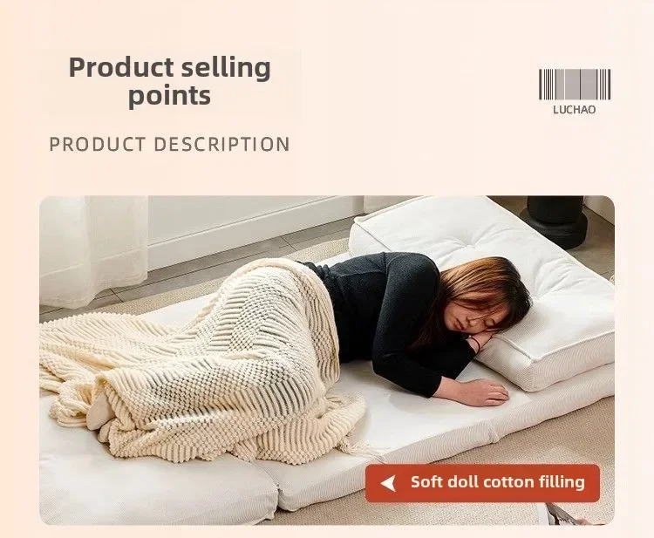The image size is (654, 538).
Task: Select the Product selling points heading
Action: tap(170, 81)
